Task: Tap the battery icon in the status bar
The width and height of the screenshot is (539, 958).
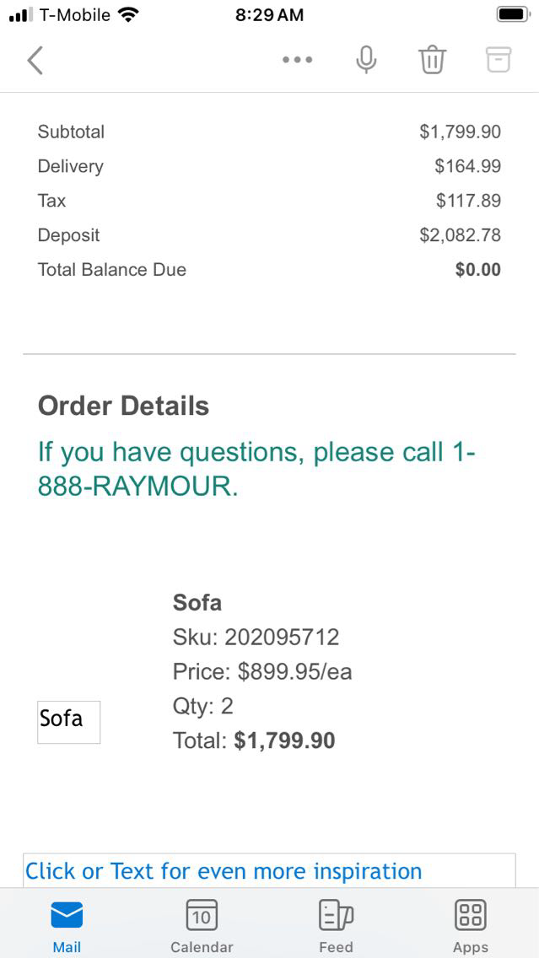Action: (x=512, y=14)
